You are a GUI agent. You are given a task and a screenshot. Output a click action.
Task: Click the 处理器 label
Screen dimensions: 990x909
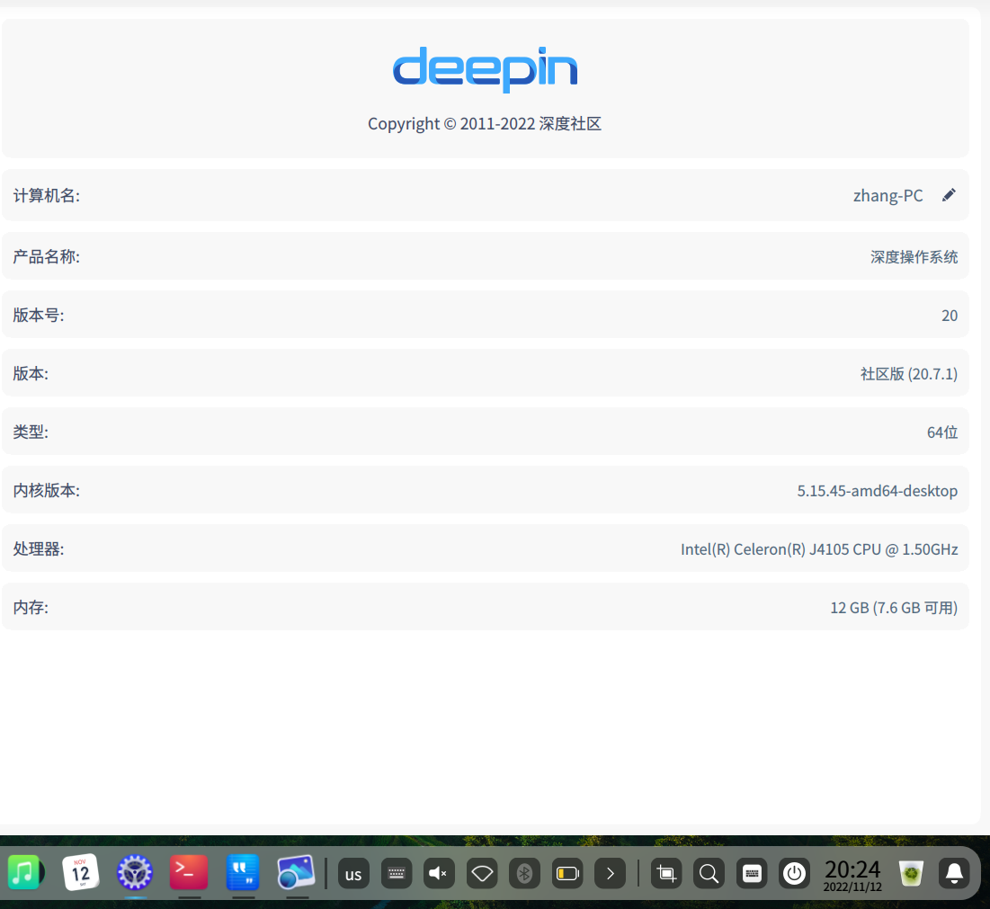[39, 549]
